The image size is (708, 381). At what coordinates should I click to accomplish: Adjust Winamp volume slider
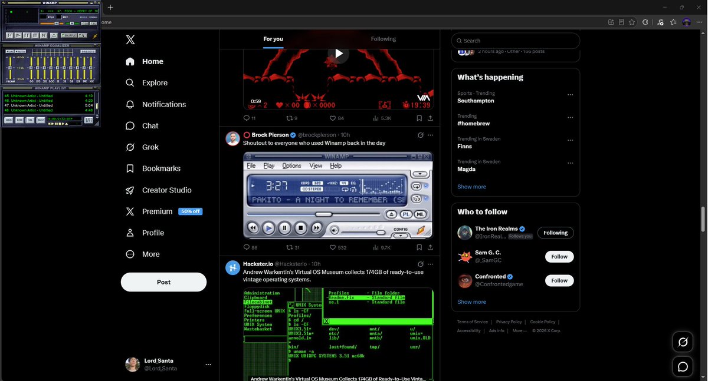click(x=51, y=24)
